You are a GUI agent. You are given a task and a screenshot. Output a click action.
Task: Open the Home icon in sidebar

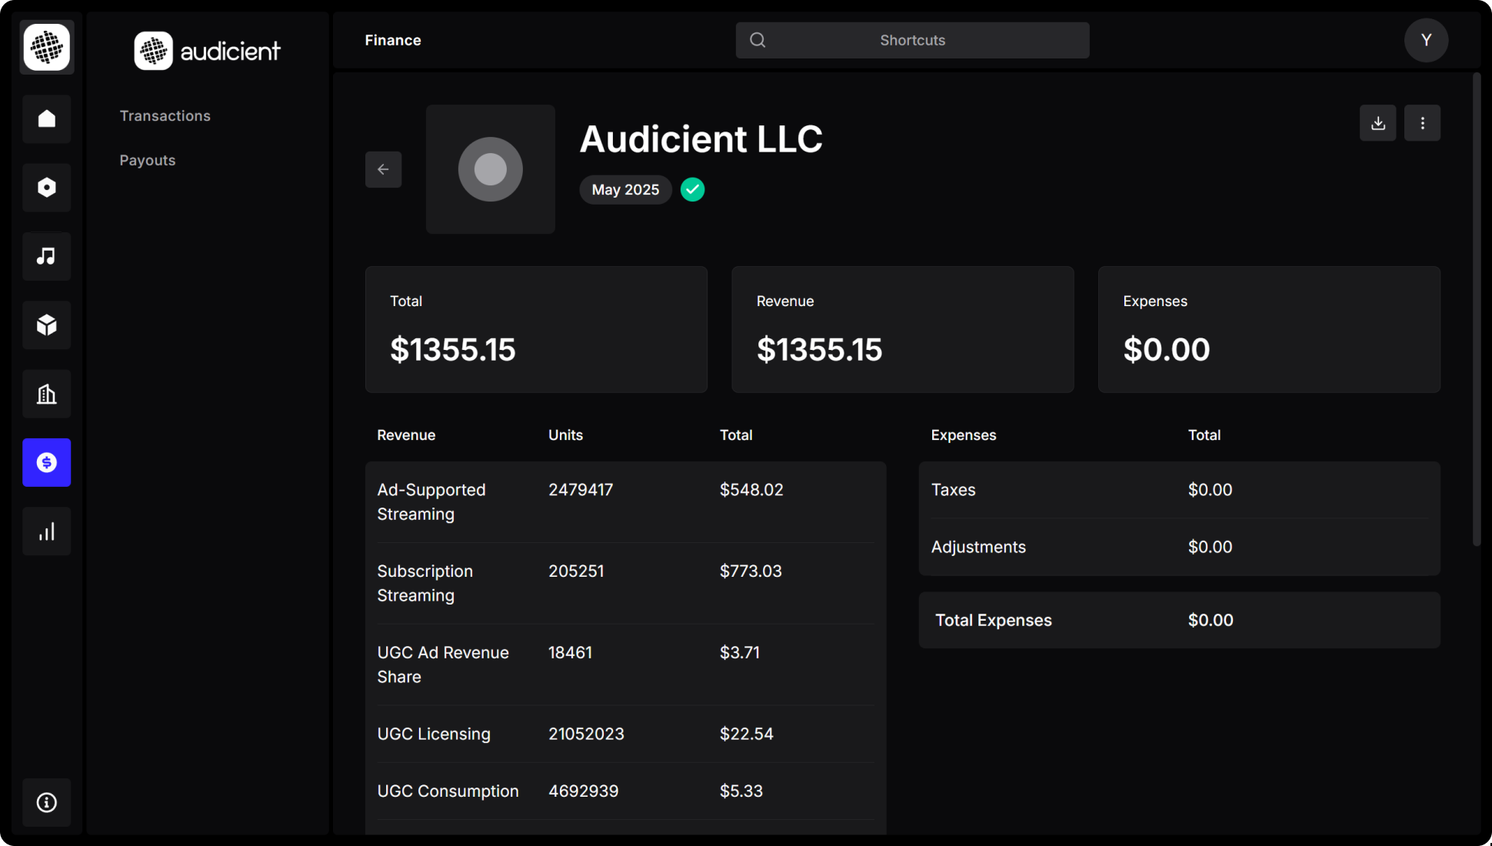pyautogui.click(x=46, y=118)
